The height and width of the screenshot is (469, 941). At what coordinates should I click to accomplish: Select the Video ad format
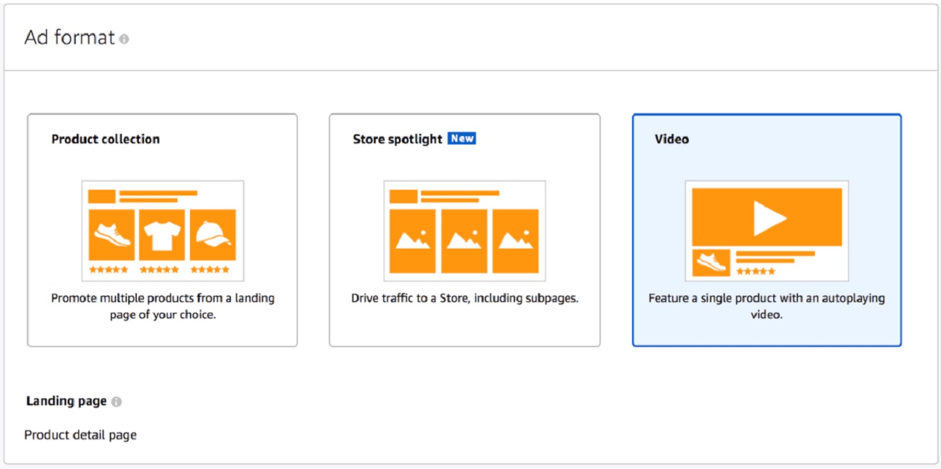pos(767,228)
